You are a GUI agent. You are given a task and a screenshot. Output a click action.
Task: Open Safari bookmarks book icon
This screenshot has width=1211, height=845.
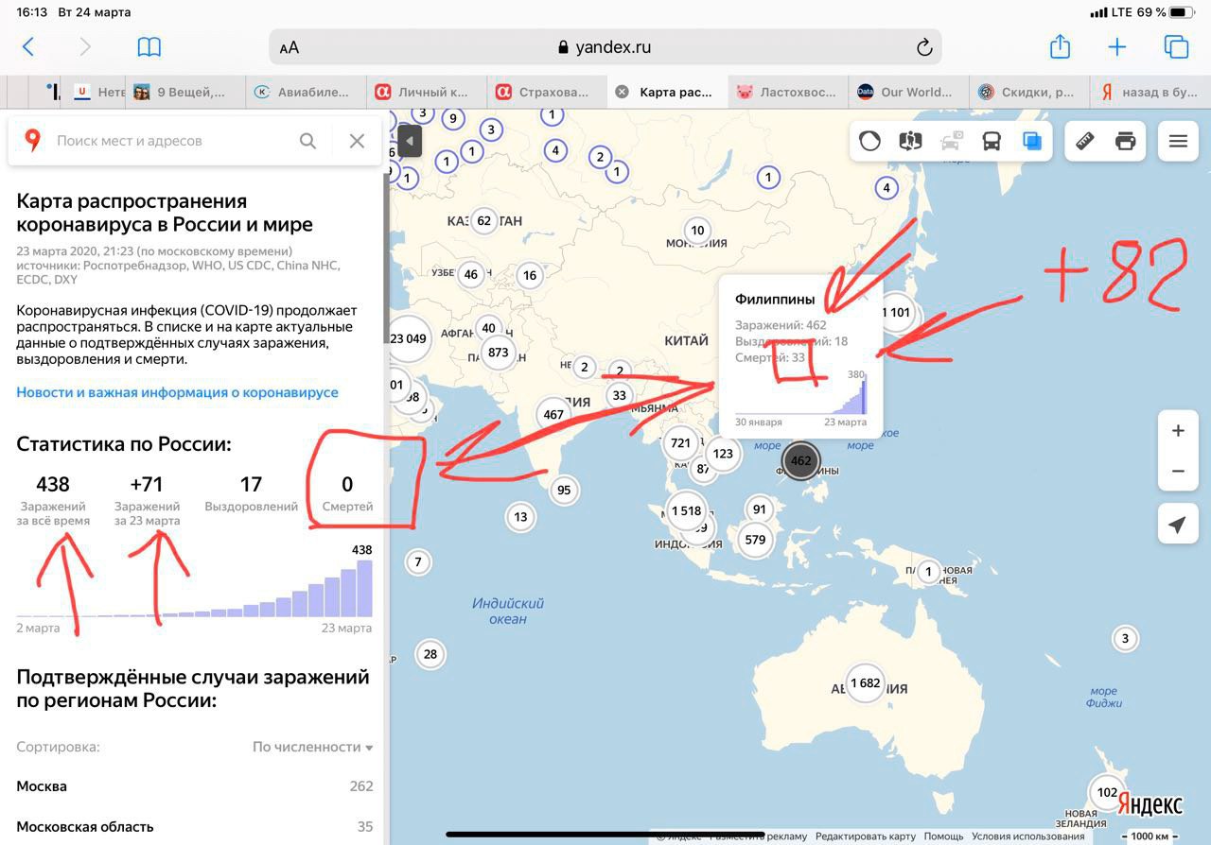(x=149, y=47)
